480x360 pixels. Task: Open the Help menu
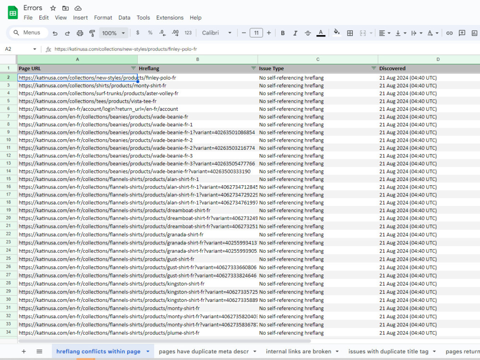pos(196,18)
